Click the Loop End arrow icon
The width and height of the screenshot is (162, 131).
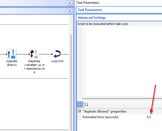point(57,54)
